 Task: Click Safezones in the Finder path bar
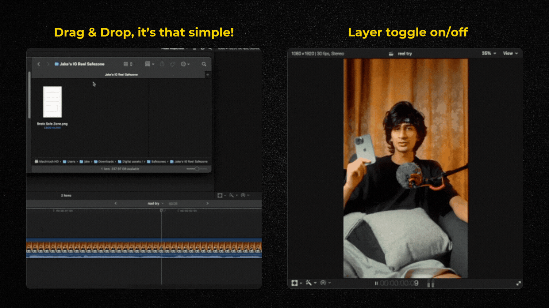pyautogui.click(x=156, y=162)
